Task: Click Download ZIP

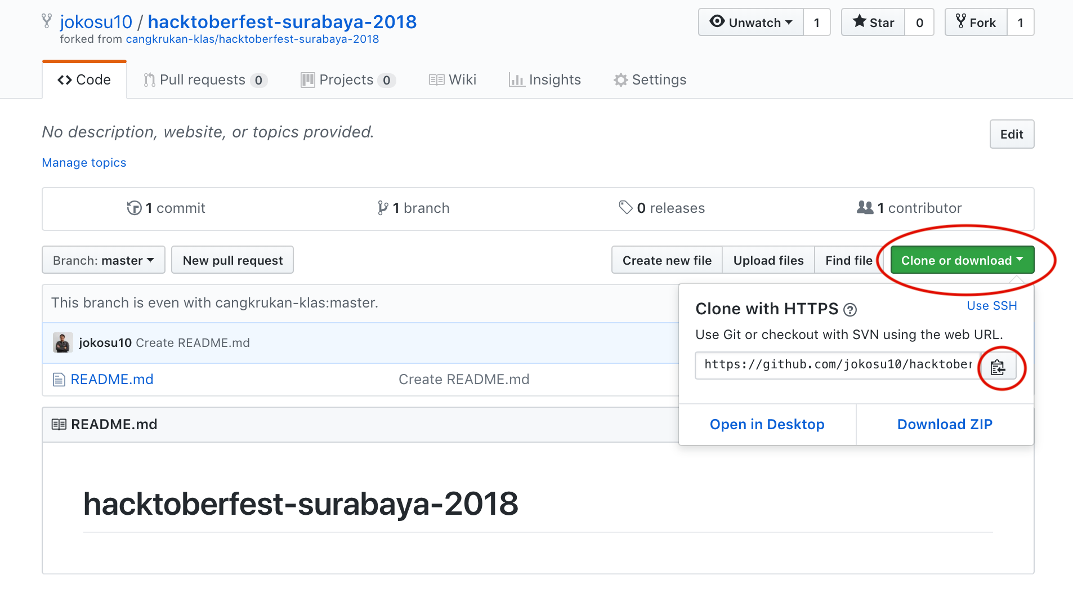Action: pyautogui.click(x=945, y=425)
